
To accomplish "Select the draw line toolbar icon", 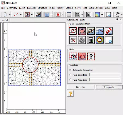I will click(x=16, y=14).
